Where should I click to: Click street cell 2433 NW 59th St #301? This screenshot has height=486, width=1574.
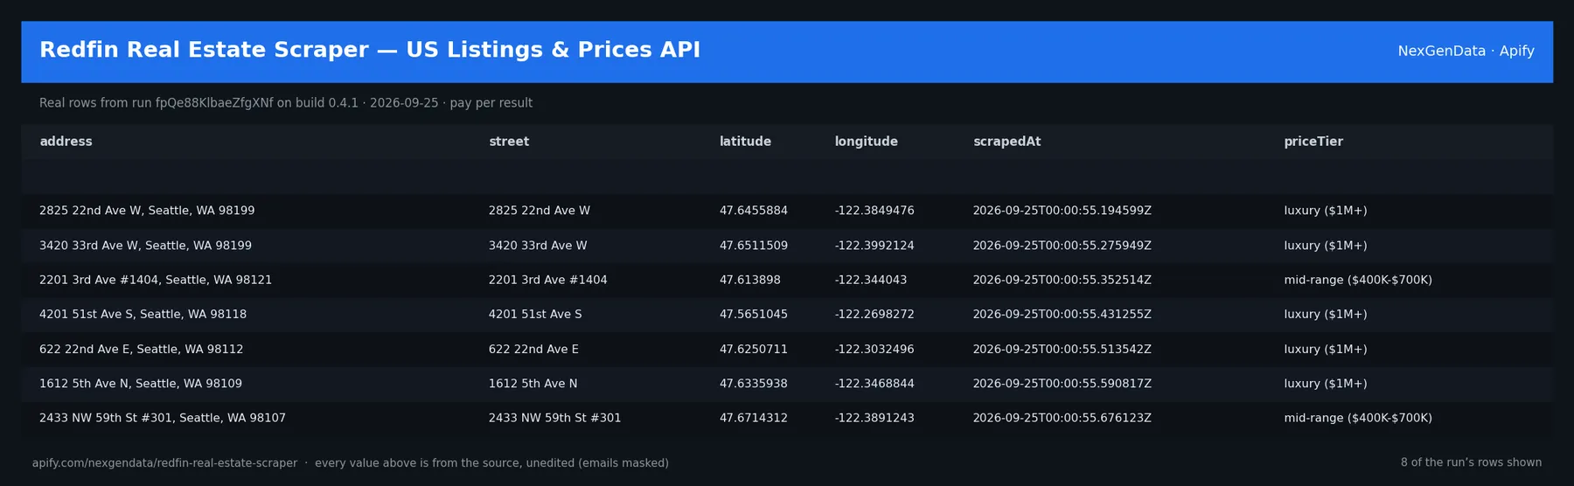click(x=555, y=418)
